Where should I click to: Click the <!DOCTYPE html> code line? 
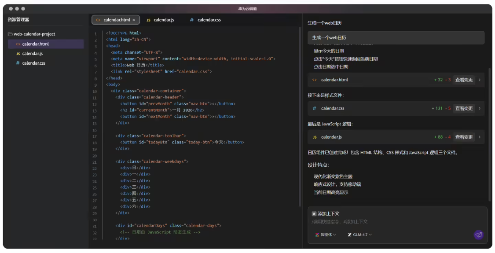(x=124, y=33)
